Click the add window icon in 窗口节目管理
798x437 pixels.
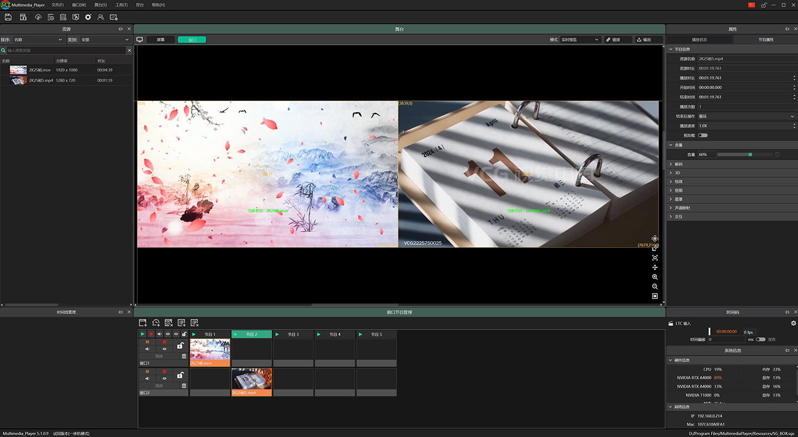pos(142,323)
